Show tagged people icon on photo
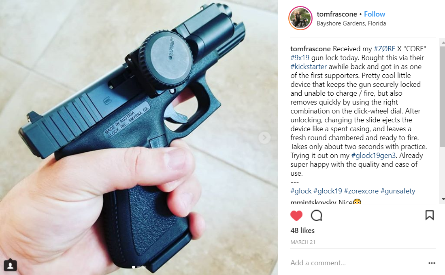The height and width of the screenshot is (275, 445). tap(10, 265)
